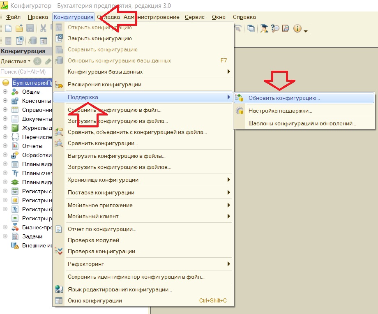Click the Сравнить конфигурации magnifier icon
The width and height of the screenshot is (378, 314).
pos(59,143)
